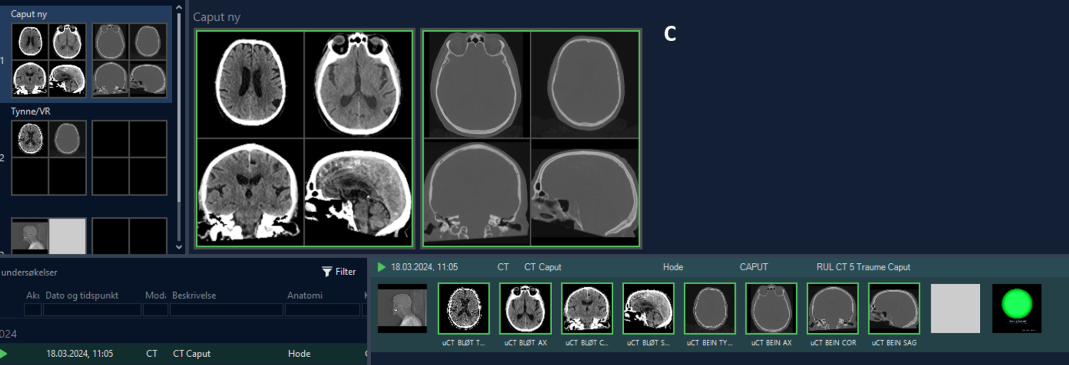Open the uCT BLØT AX series thumbnail
The image size is (1069, 365).
click(525, 308)
